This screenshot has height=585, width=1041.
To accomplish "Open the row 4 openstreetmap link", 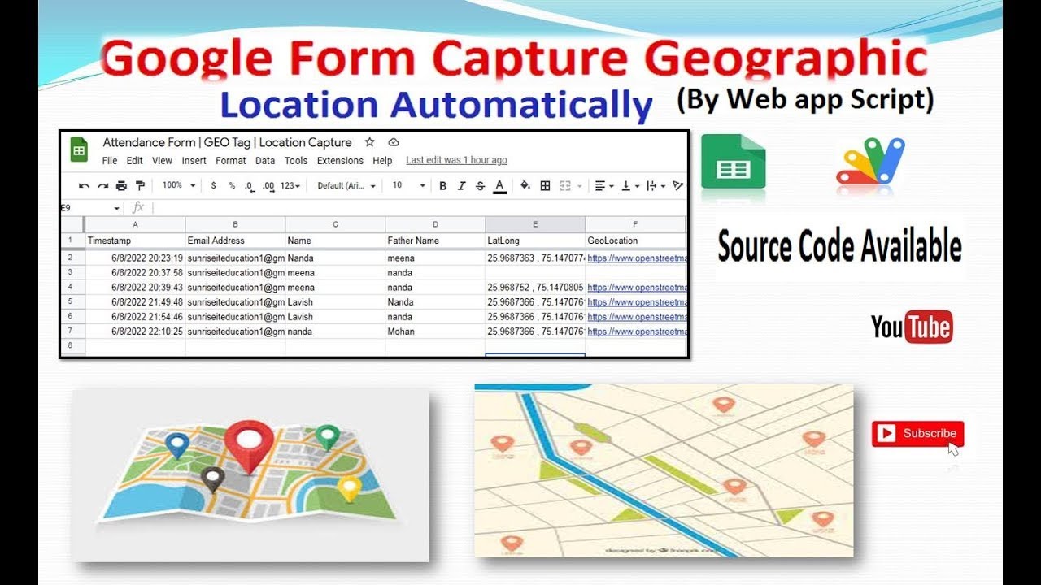I will pos(637,288).
